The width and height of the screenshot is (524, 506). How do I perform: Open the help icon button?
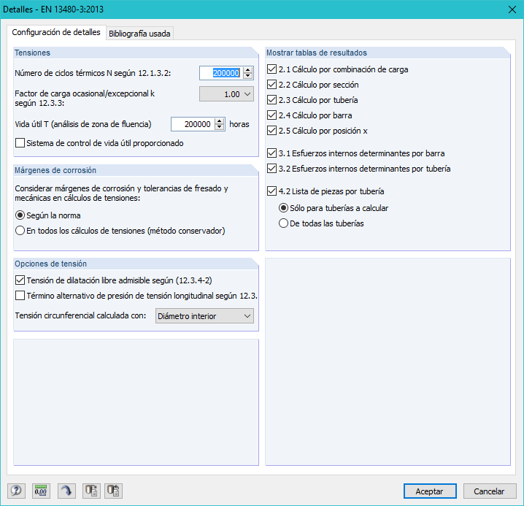click(x=16, y=491)
